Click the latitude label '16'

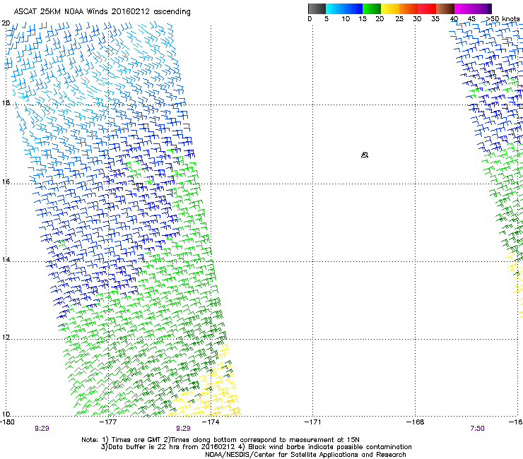[x=6, y=182]
